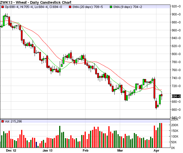Screen dimensions: 183x153
Task: Click the Vol: 215,296 label
Action: click(13, 121)
